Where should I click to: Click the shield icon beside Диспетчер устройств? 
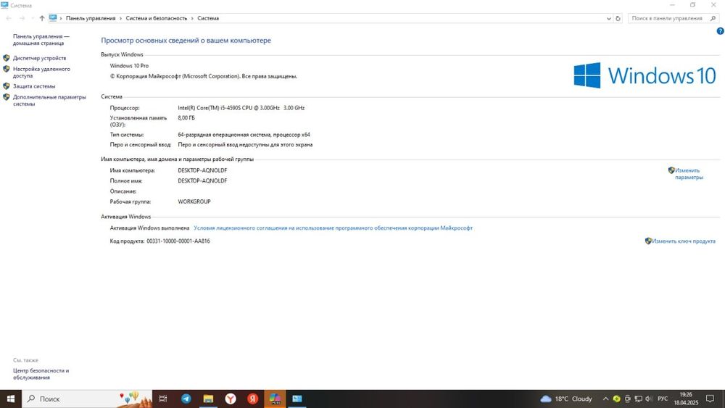tap(7, 58)
